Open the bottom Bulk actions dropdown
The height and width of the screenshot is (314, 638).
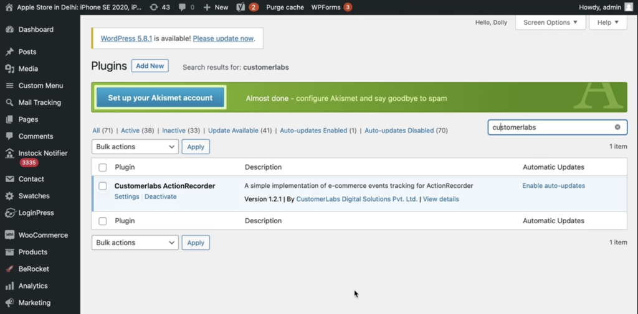coord(135,242)
